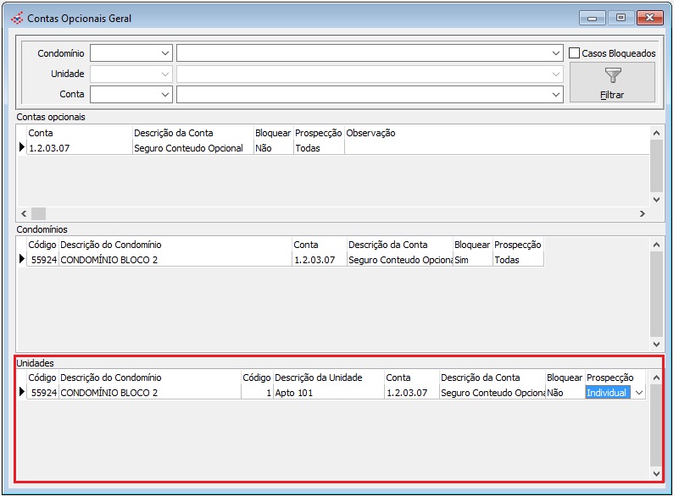Image resolution: width=679 pixels, height=496 pixels.
Task: Expand the Conta description dropdown
Action: [x=555, y=94]
